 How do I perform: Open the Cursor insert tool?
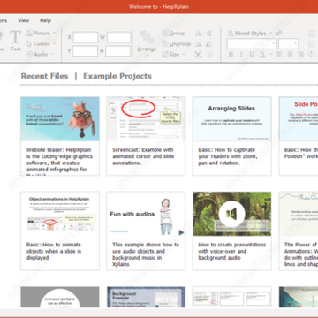(41, 43)
